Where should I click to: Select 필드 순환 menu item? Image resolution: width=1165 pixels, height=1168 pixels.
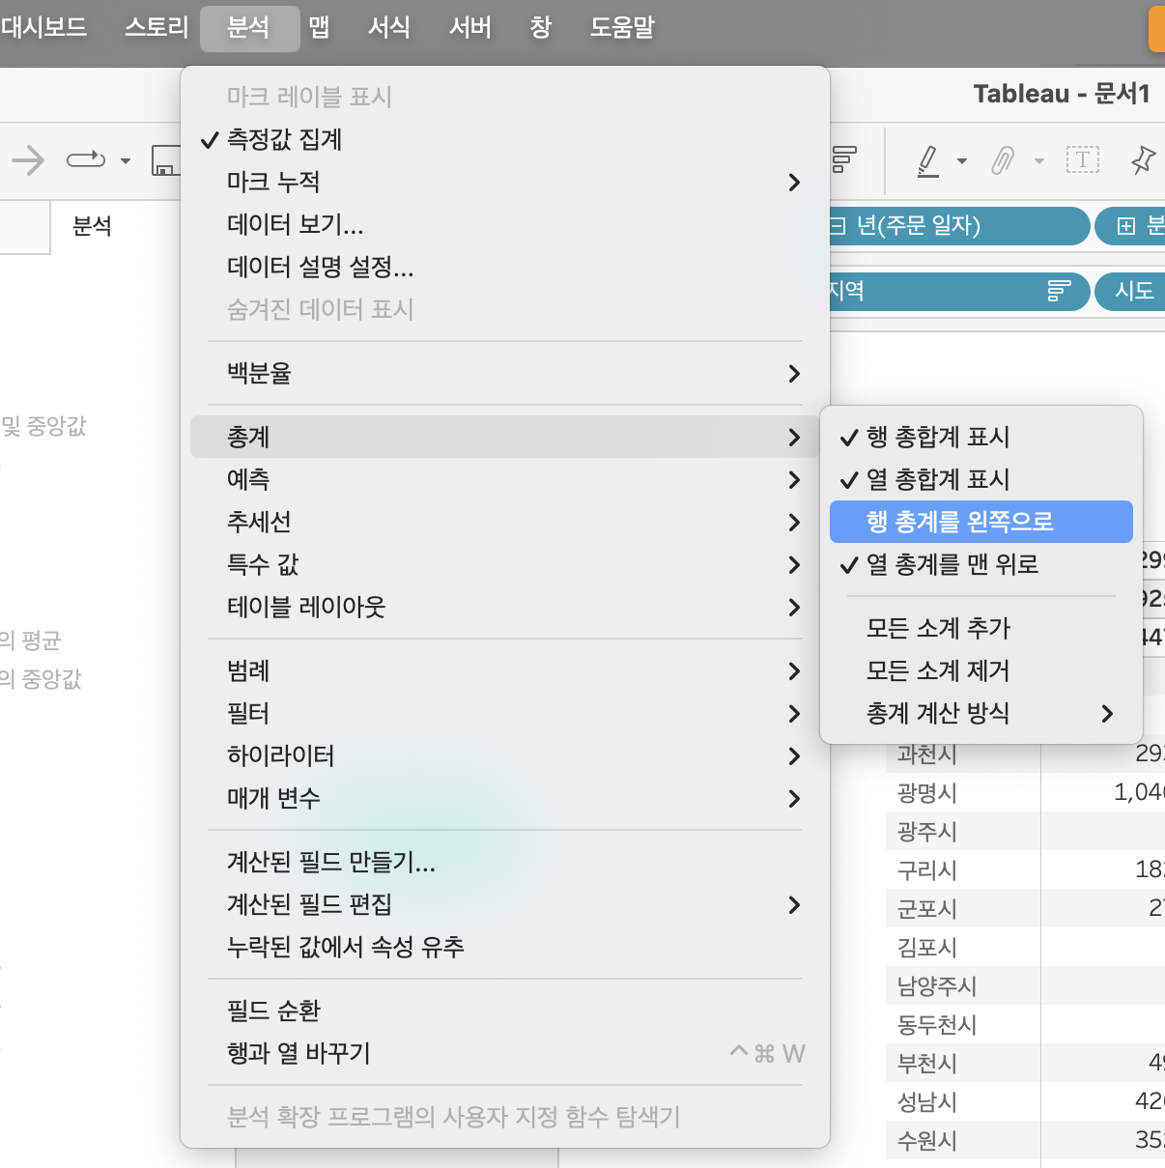pyautogui.click(x=504, y=1011)
